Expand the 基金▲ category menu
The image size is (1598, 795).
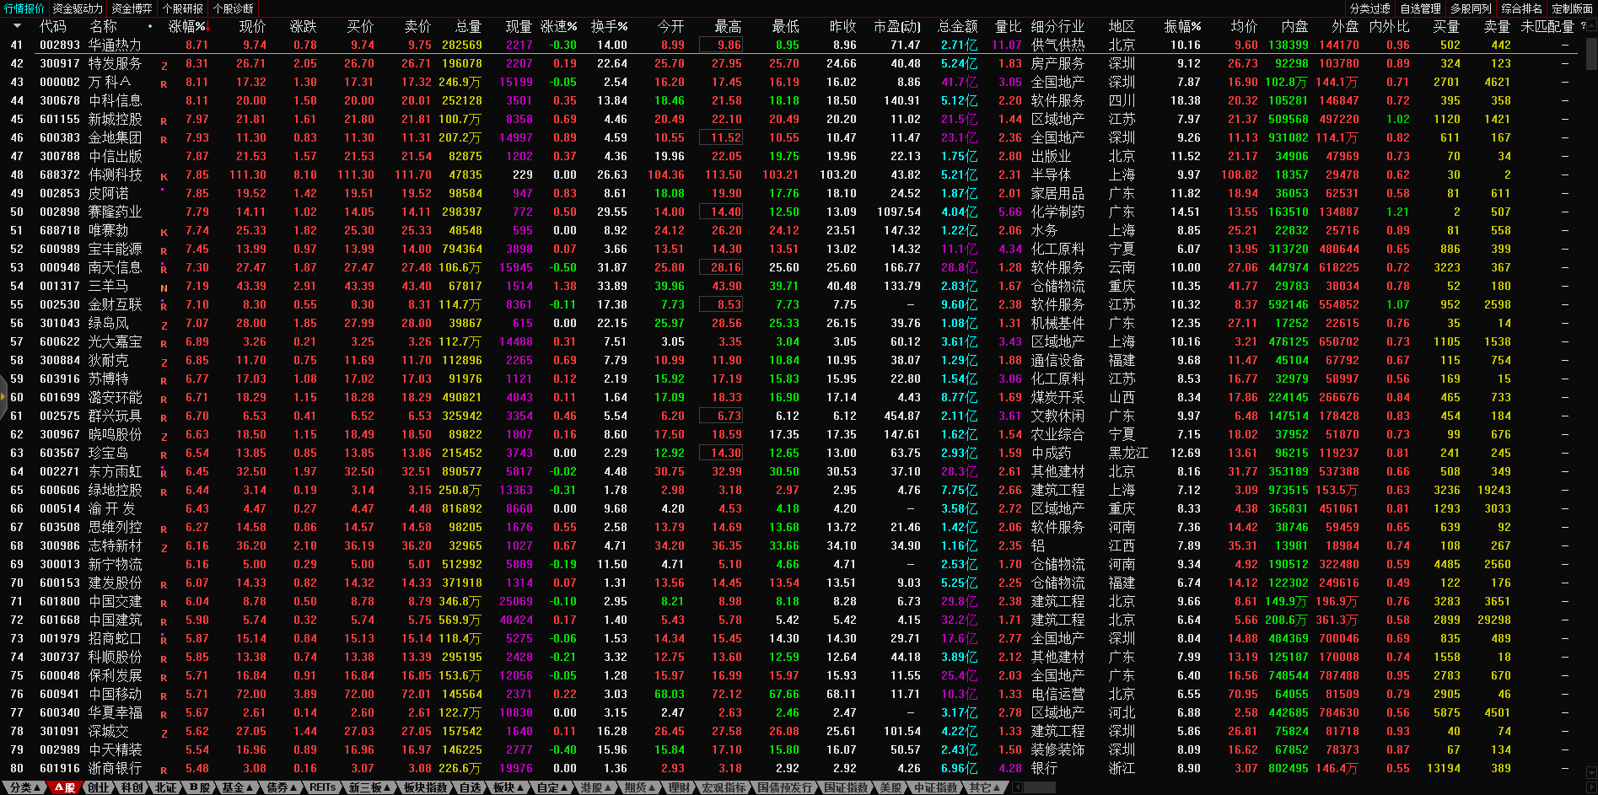pyautogui.click(x=237, y=787)
